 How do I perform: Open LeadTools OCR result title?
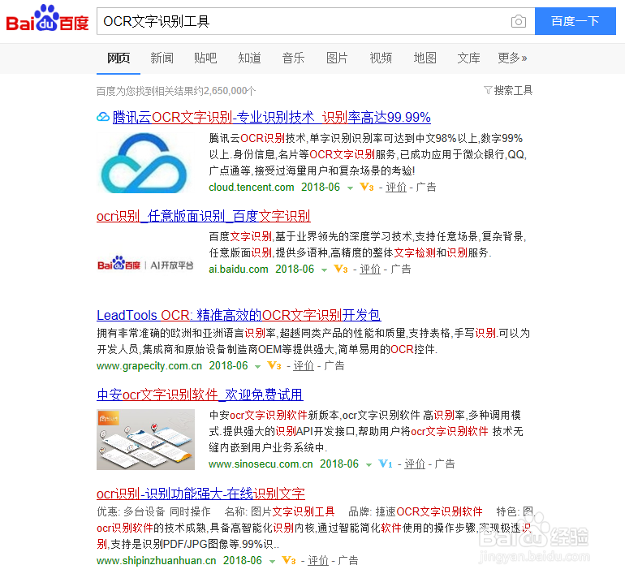pos(239,315)
